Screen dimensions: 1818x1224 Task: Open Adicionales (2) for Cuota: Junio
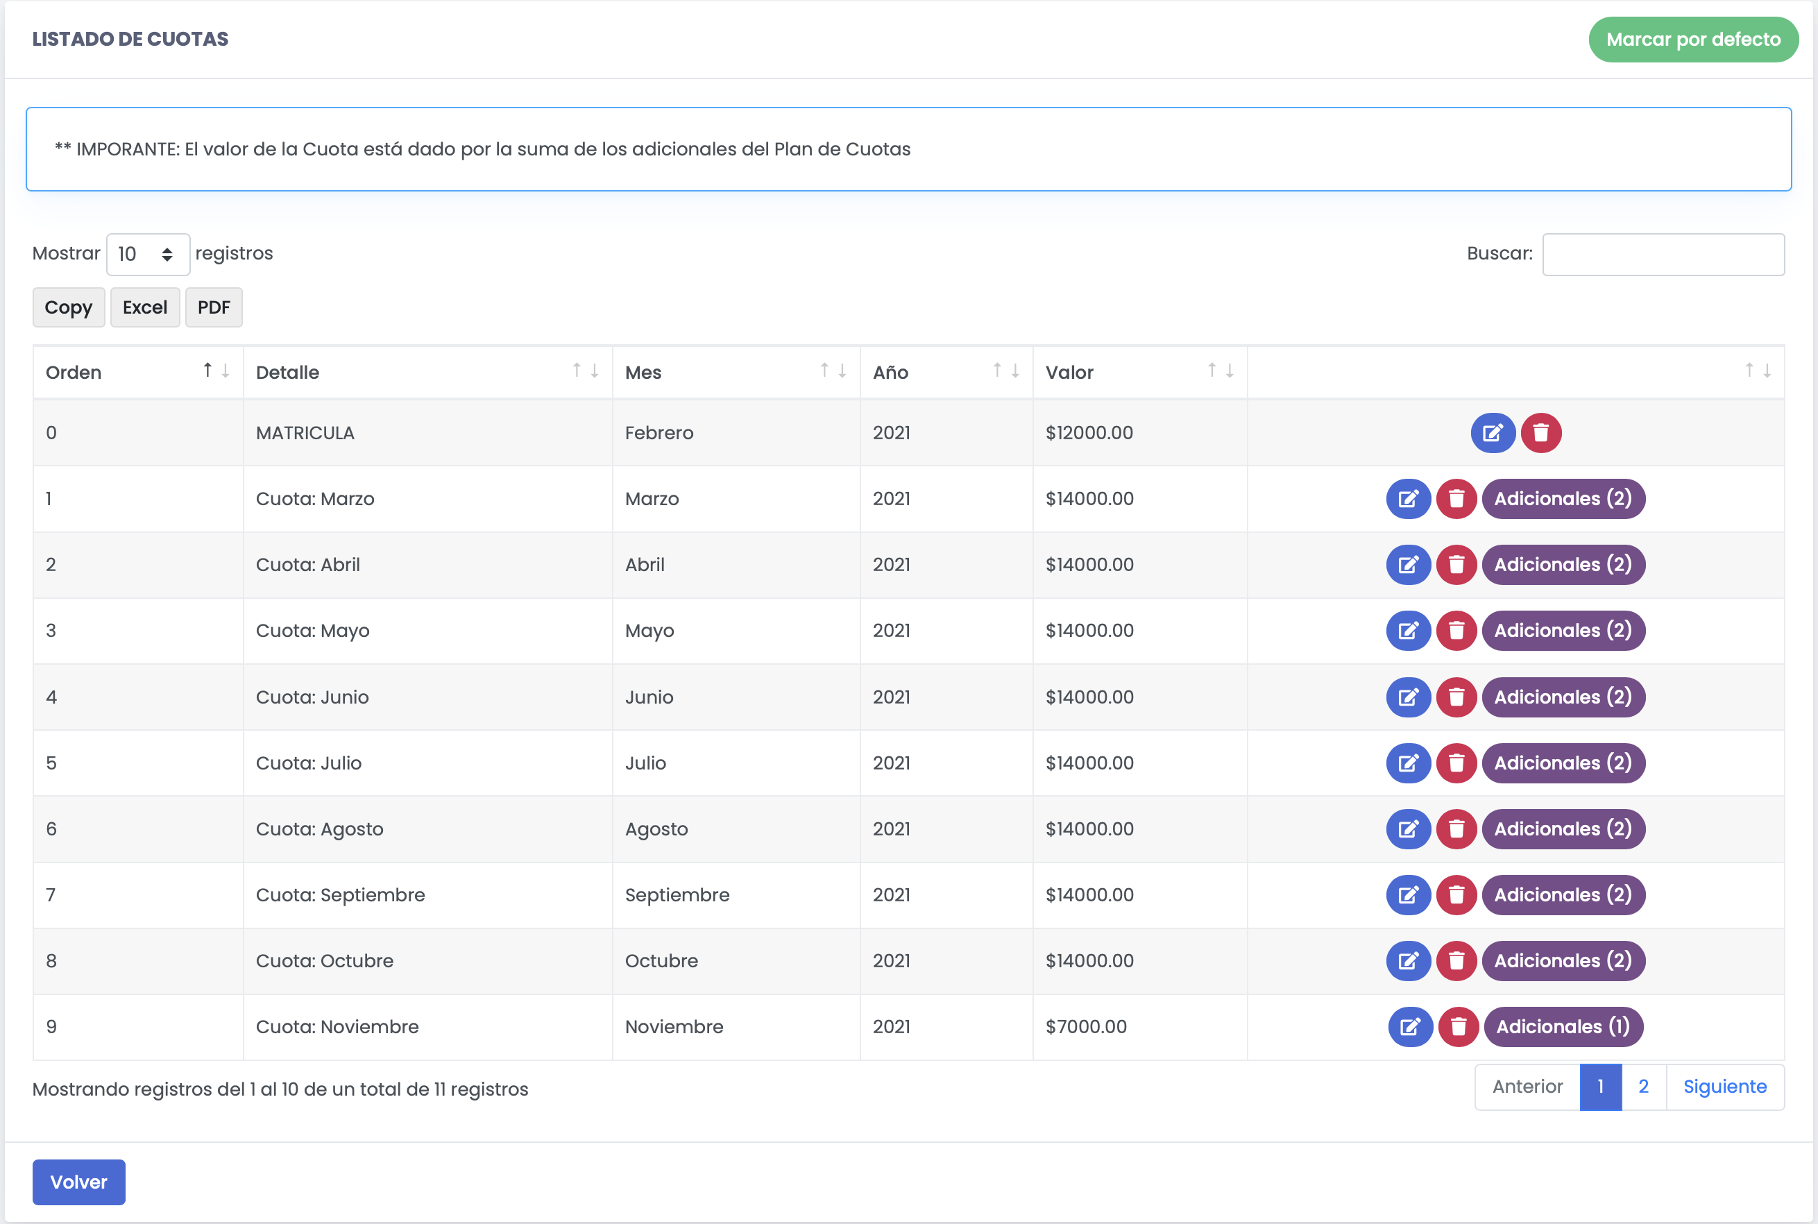pyautogui.click(x=1563, y=697)
